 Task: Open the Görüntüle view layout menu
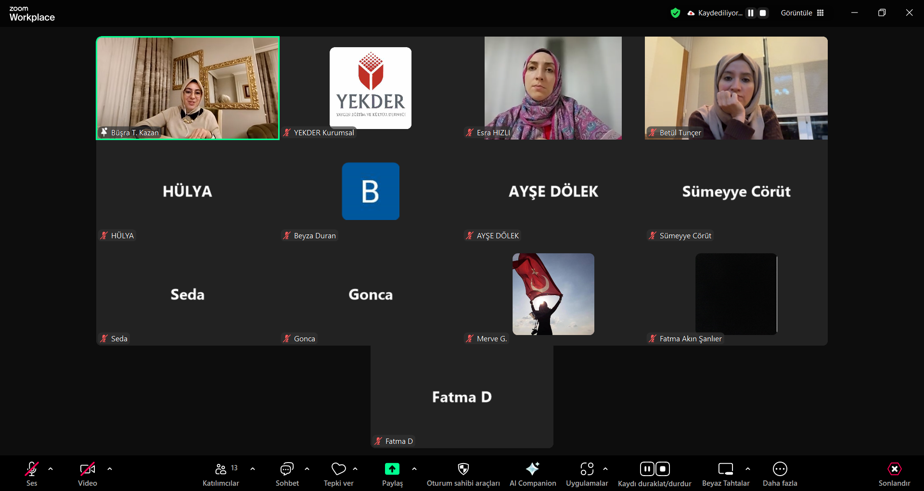802,13
